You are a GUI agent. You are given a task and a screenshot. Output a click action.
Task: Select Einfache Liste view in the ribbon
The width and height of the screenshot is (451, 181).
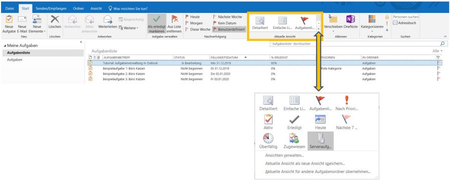(x=282, y=23)
